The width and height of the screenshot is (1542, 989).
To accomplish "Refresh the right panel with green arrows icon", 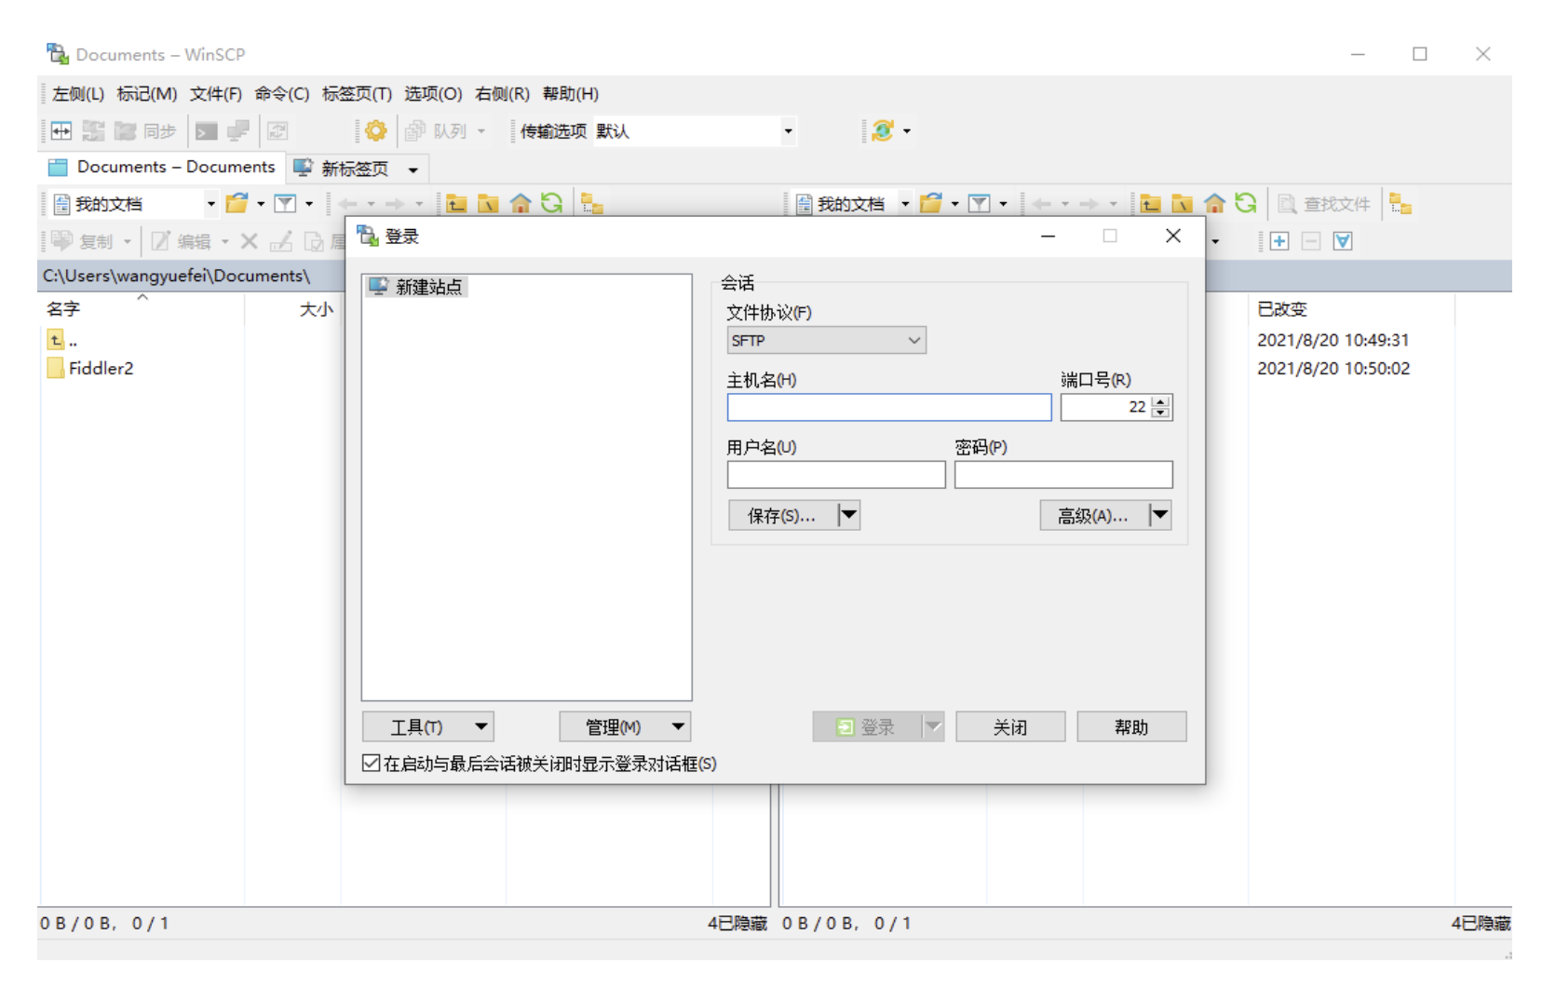I will point(1246,204).
